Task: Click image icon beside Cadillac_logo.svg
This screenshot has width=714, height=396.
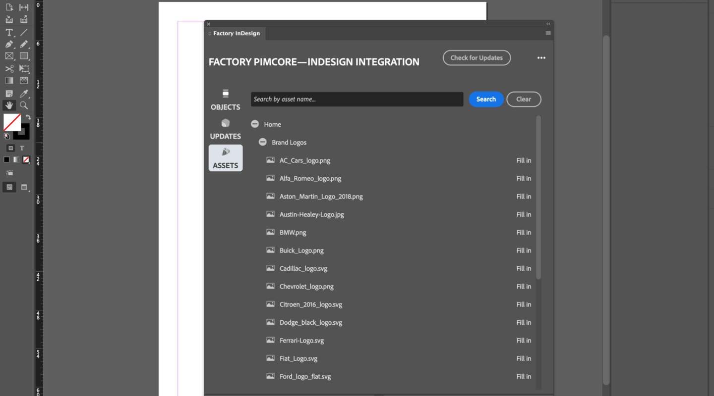Action: tap(270, 268)
